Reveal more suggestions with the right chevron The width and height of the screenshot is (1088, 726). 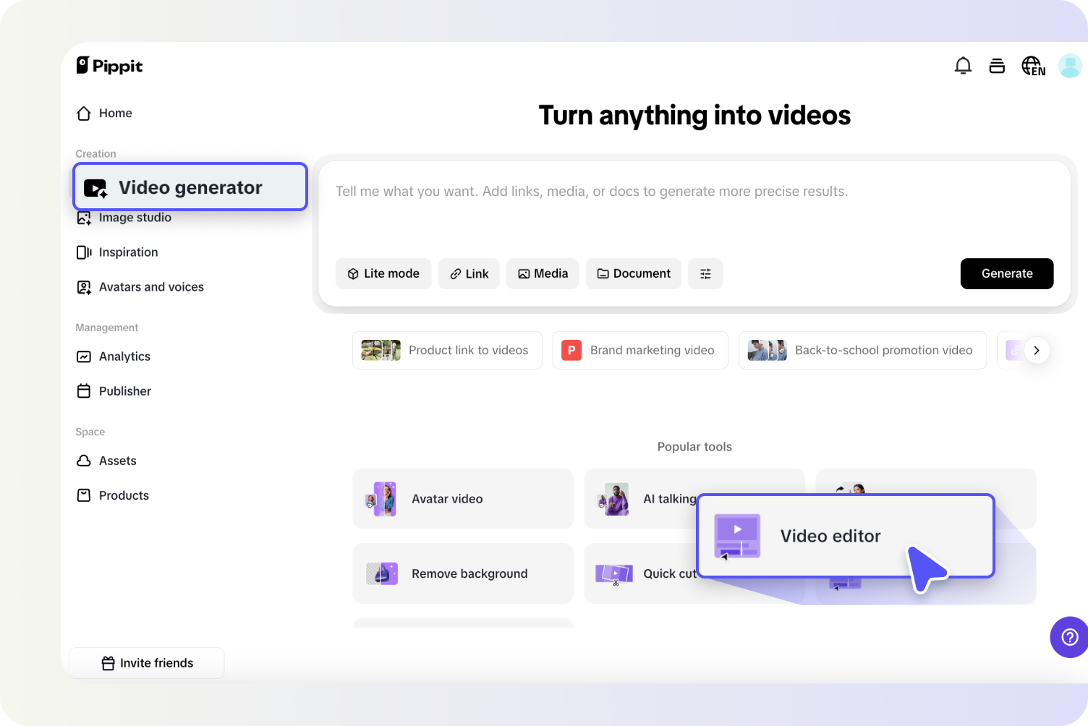(x=1037, y=350)
